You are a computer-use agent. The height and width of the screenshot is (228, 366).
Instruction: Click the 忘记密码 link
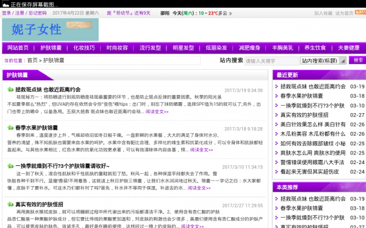(x=37, y=13)
